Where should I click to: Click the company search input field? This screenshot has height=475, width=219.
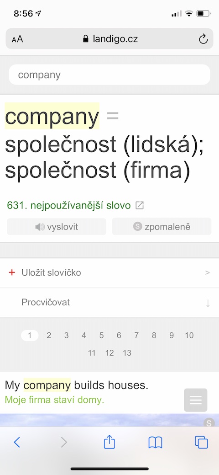[x=109, y=75]
